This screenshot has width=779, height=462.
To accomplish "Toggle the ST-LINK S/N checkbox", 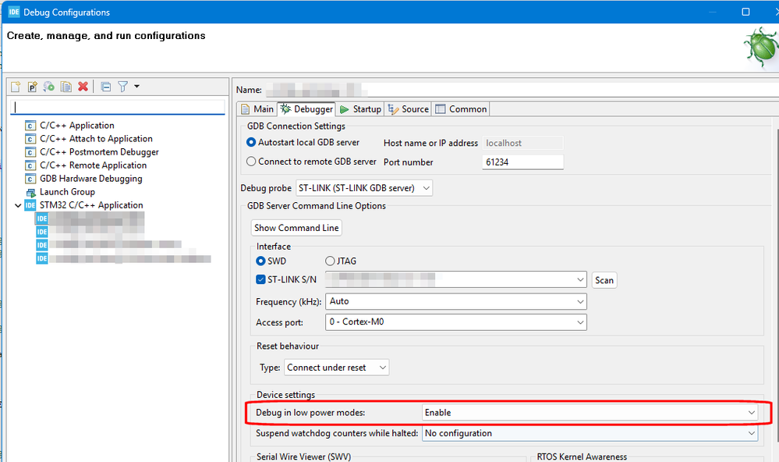I will [260, 279].
